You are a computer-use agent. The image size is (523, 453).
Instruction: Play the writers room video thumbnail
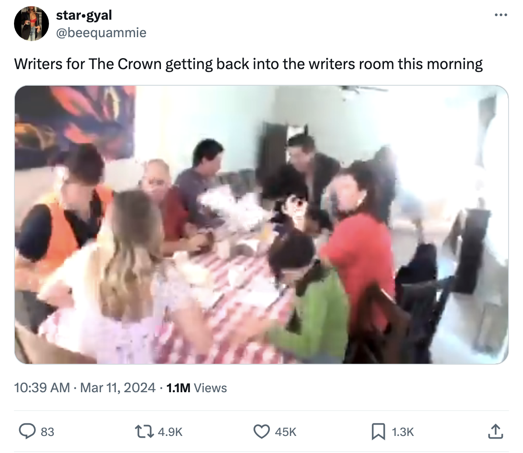tap(261, 224)
